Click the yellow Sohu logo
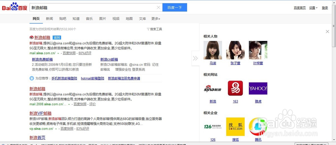 pos(235,127)
